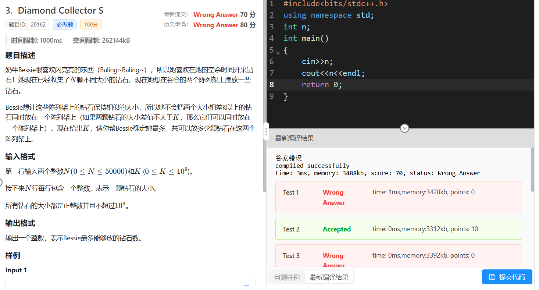Click line number 1 in the gutter
The image size is (539, 290).
(272, 4)
